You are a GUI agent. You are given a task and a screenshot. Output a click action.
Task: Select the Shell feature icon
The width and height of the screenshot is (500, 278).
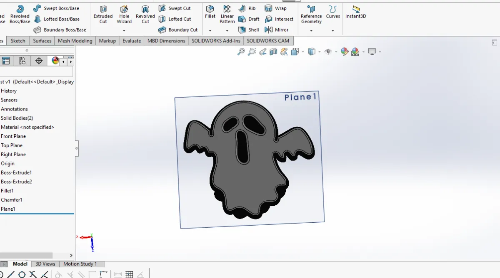[248, 30]
